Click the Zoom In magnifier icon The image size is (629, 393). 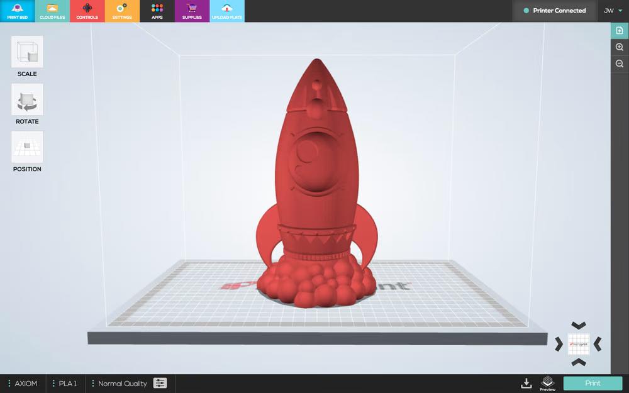pos(620,47)
